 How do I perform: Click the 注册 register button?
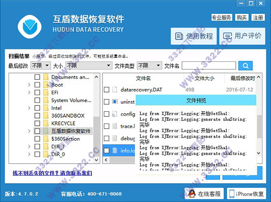[258, 18]
